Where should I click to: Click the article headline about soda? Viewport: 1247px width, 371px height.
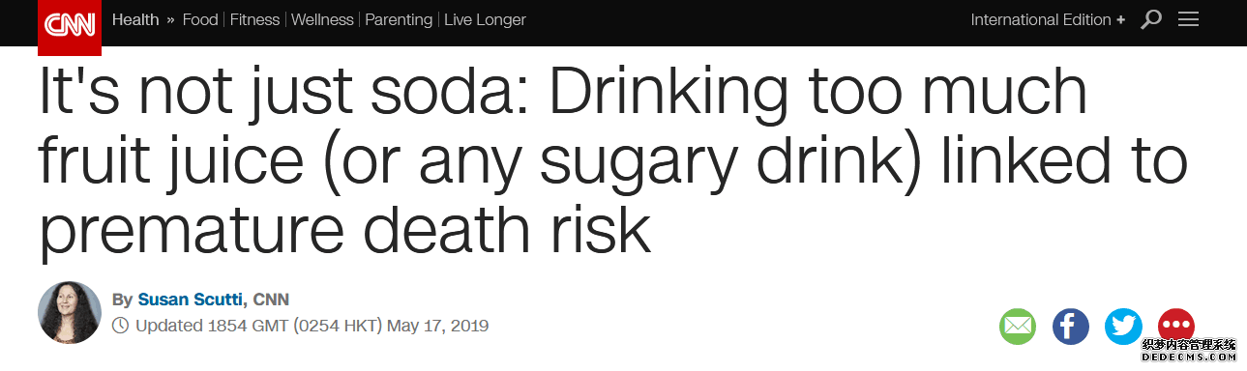[x=613, y=160]
